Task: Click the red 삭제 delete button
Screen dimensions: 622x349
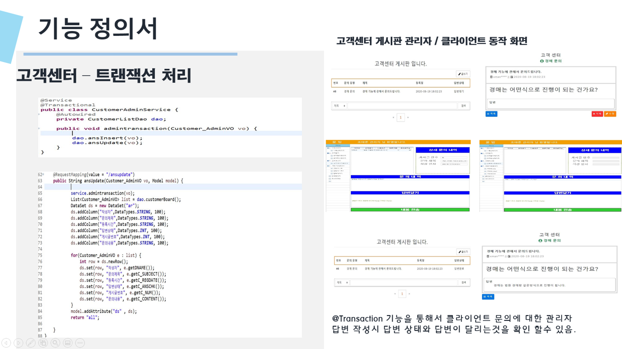Action: (x=597, y=114)
